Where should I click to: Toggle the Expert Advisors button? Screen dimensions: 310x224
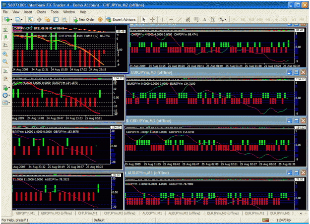pyautogui.click(x=121, y=19)
